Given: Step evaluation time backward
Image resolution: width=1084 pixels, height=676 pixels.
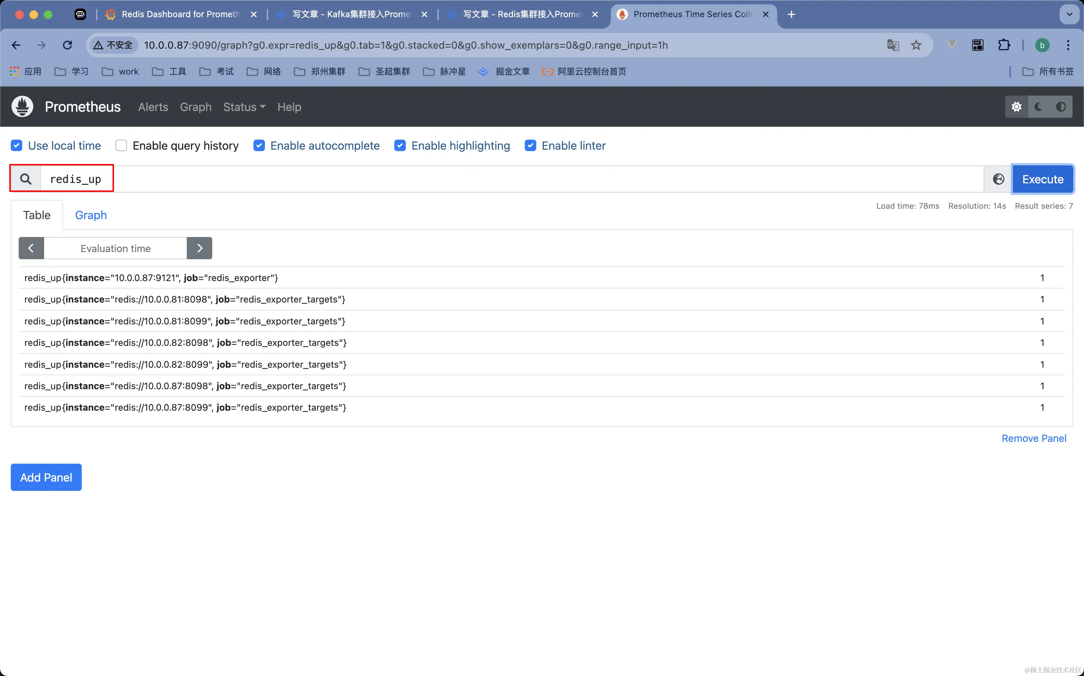Looking at the screenshot, I should (x=31, y=248).
